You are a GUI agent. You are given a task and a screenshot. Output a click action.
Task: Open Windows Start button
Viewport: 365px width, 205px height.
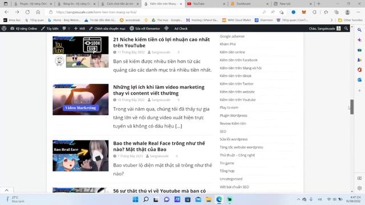tap(135, 199)
